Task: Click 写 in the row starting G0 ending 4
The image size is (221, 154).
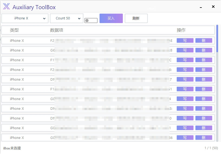Action: [185, 99]
